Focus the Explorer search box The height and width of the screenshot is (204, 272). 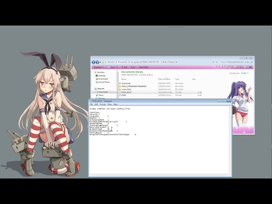point(235,62)
